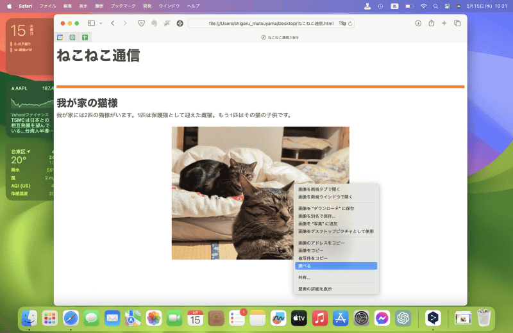
Task: Choose 画像をデスクトップピクチャとして使用
Action: (x=336, y=231)
